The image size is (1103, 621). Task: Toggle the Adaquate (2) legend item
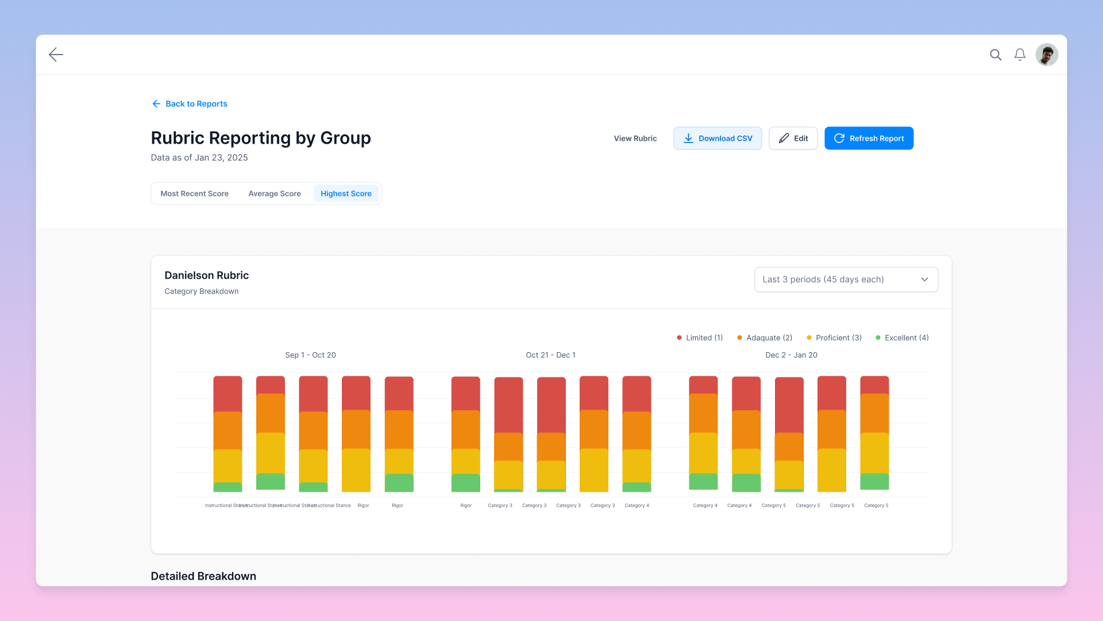[x=765, y=338]
